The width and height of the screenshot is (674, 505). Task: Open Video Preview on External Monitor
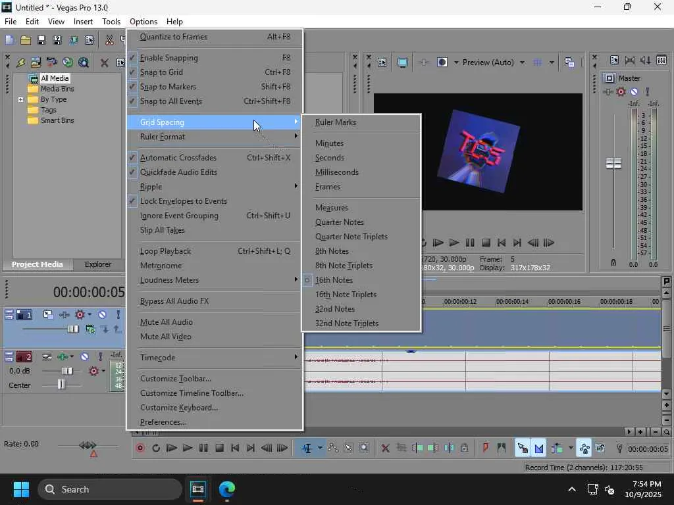402,62
